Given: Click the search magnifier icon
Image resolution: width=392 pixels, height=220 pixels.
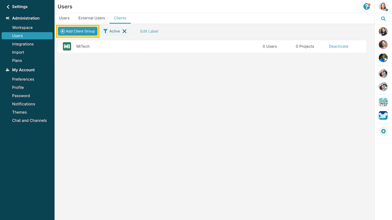Looking at the screenshot, I should point(383,19).
